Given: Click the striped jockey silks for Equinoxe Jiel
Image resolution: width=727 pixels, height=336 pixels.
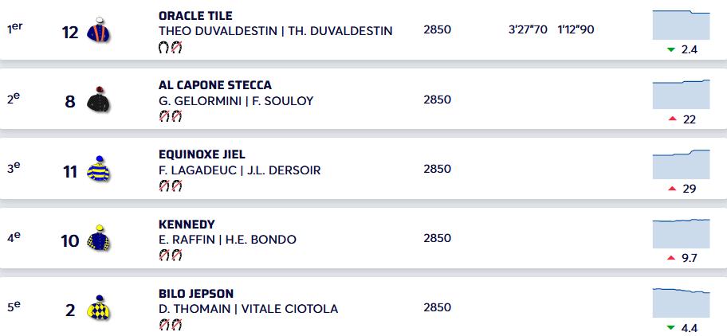Looking at the screenshot, I should [100, 169].
